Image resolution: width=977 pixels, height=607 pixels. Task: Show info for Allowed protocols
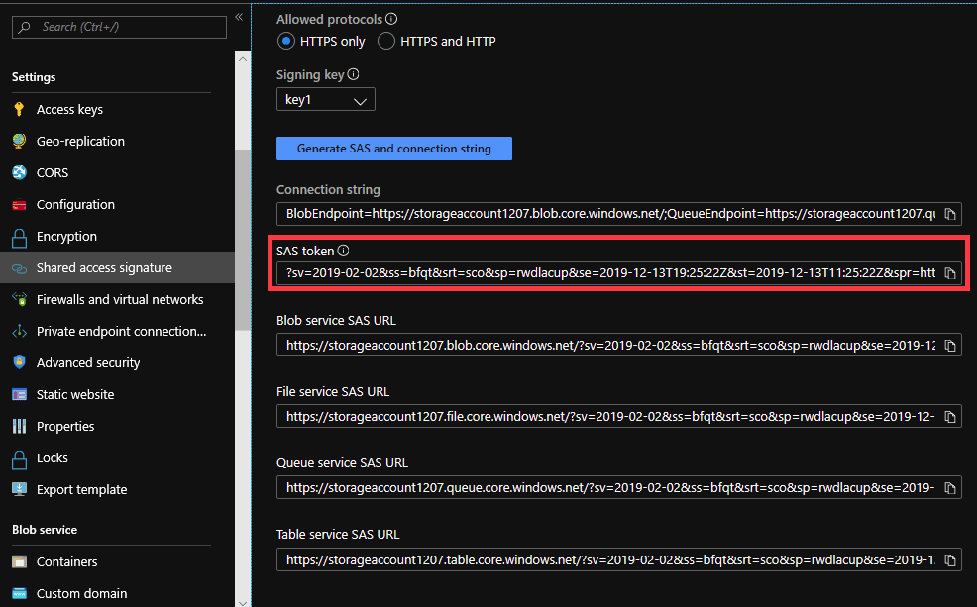tap(391, 19)
